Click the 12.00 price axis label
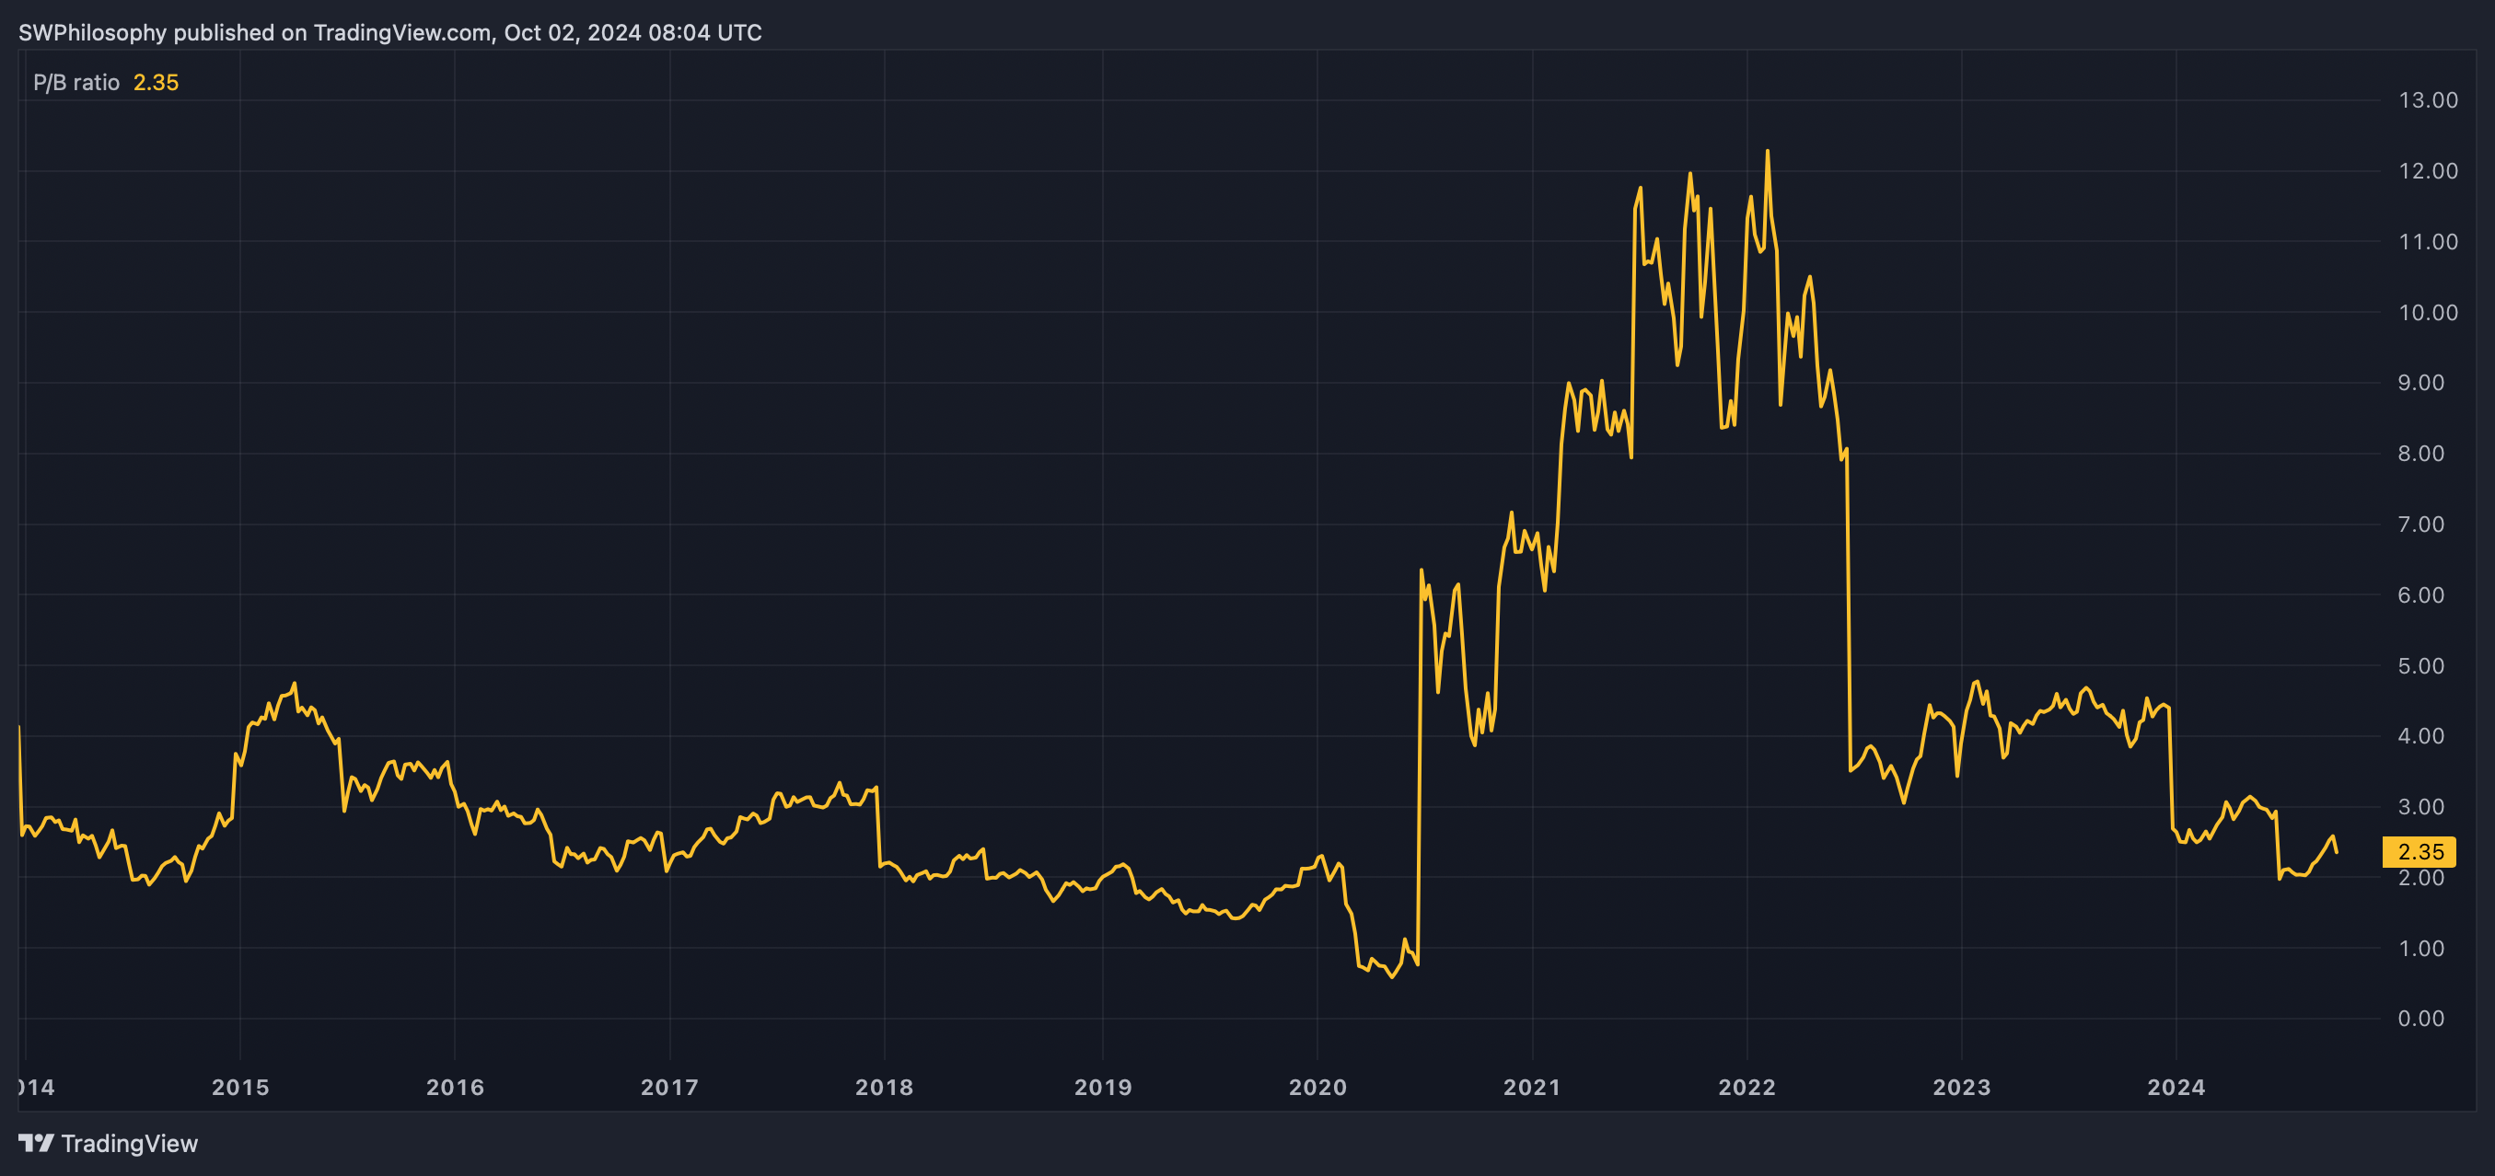 tap(2427, 170)
